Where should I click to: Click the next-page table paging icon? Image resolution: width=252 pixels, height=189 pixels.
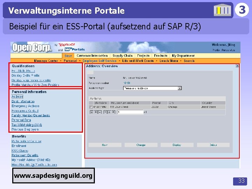pyautogui.click(x=109, y=112)
